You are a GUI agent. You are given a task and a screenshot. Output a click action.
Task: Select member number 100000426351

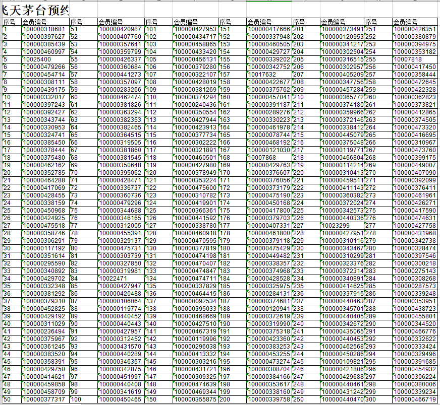[x=415, y=29]
